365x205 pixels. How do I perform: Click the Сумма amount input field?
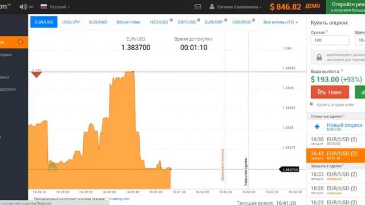tap(330, 40)
